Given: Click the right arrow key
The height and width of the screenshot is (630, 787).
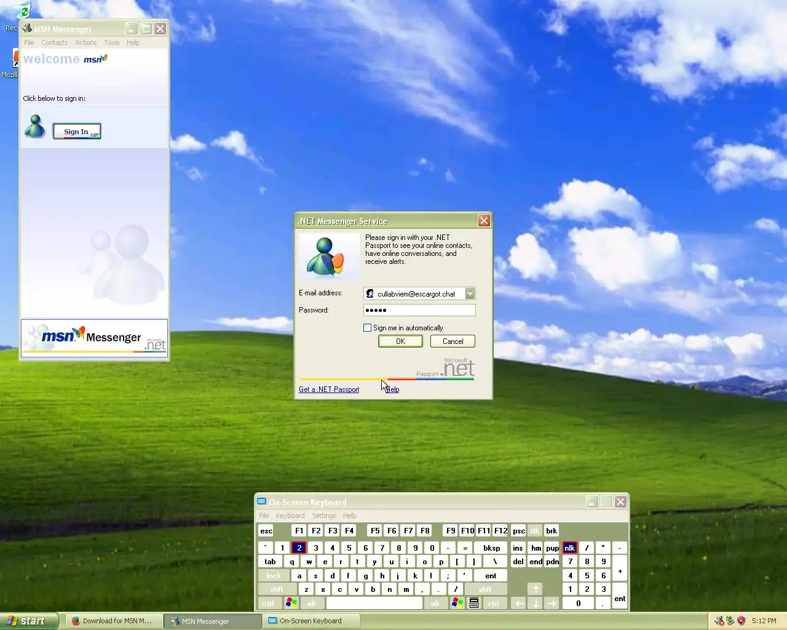Looking at the screenshot, I should tap(552, 604).
